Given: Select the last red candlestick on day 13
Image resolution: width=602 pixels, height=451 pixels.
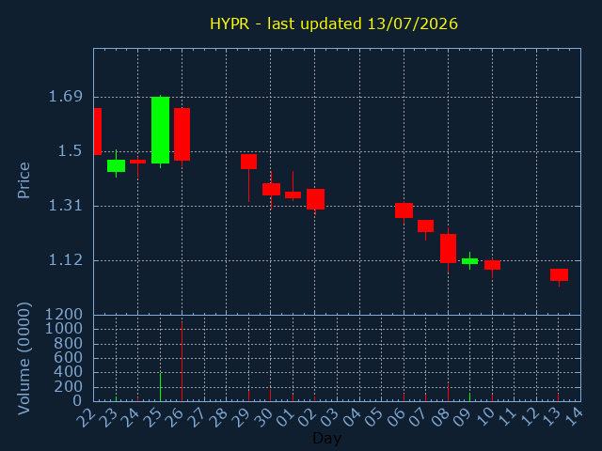Looking at the screenshot, I should (x=559, y=275).
